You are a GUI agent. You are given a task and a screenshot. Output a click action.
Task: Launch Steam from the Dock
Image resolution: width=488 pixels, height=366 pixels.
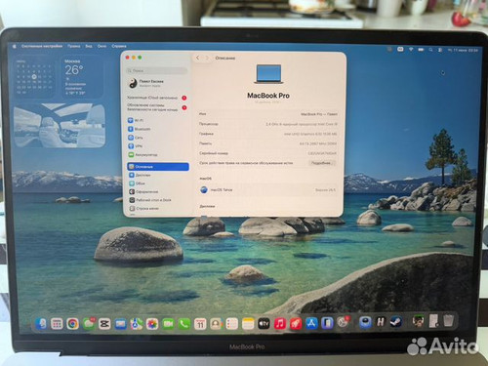[x=396, y=322]
